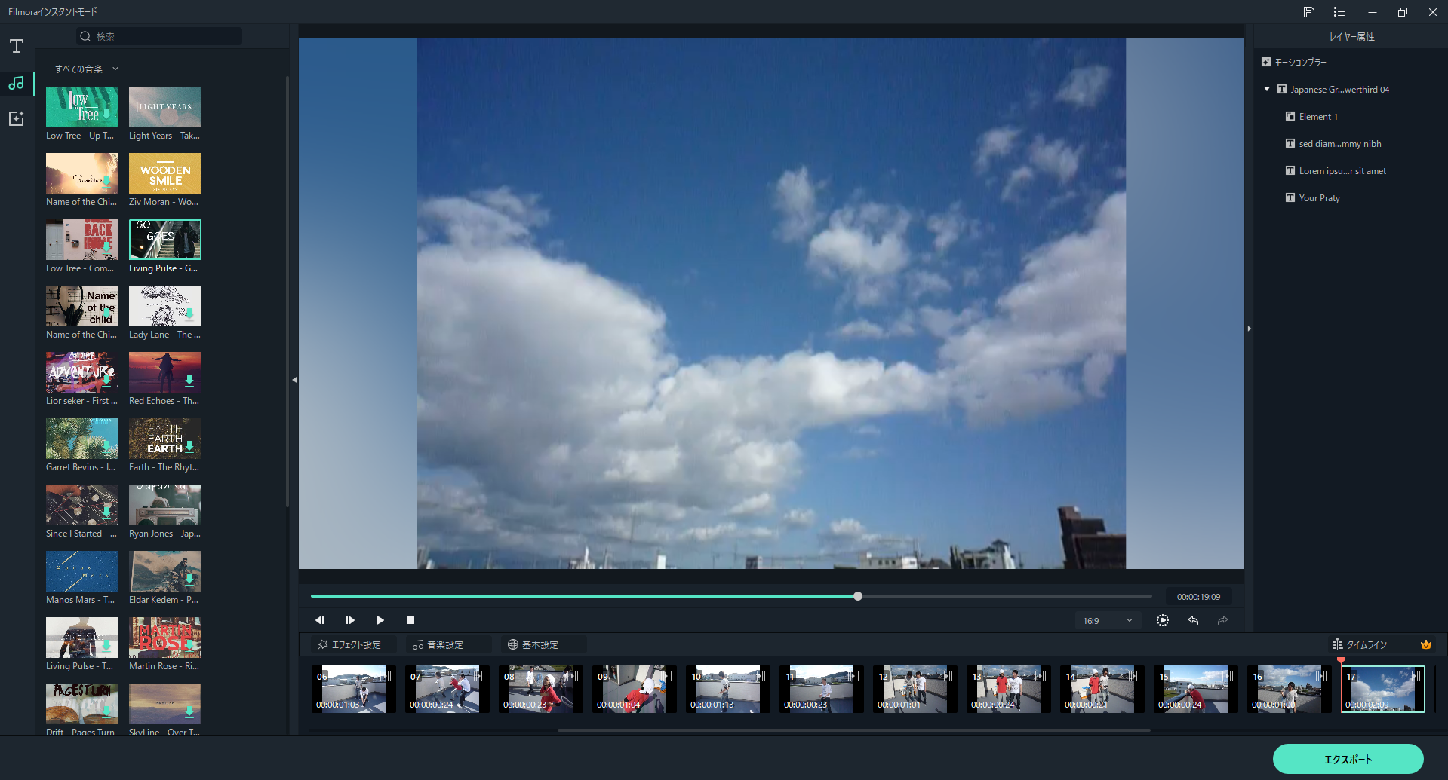Select clip 09 in the storyboard

(x=635, y=689)
